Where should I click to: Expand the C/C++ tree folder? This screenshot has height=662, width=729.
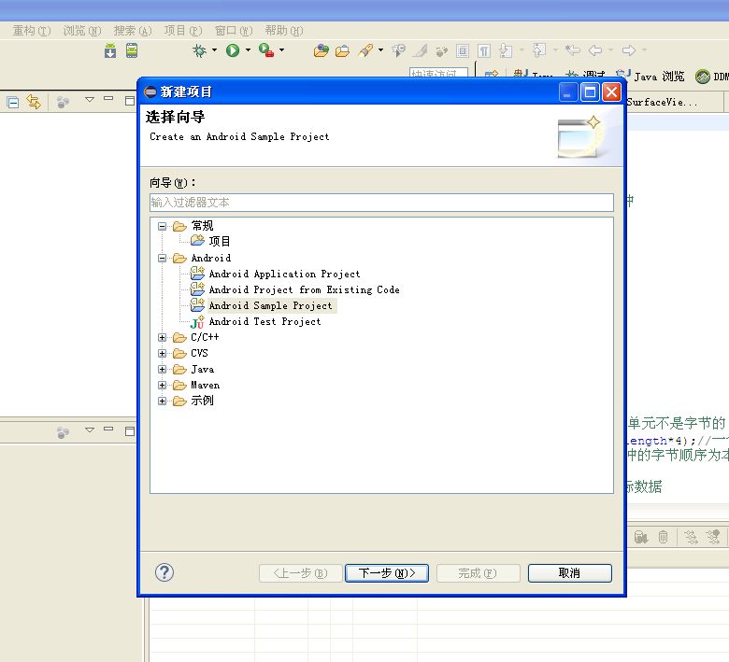[162, 337]
